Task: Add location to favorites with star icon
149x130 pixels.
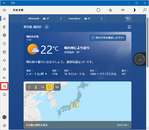Action: click(x=110, y=10)
